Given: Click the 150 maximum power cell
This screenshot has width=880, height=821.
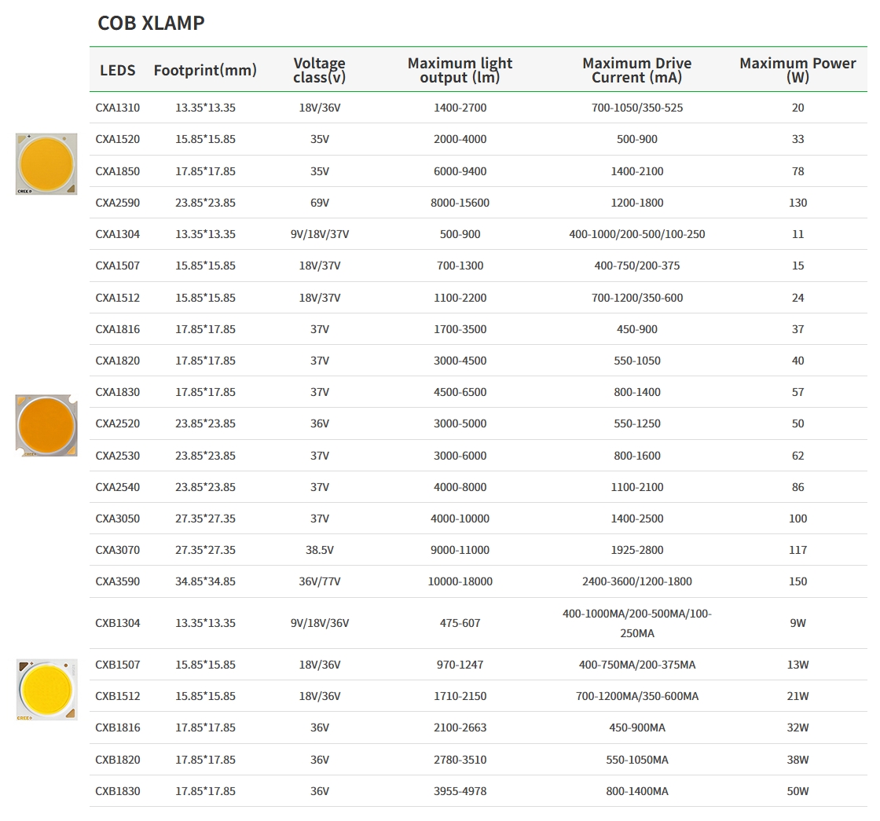Looking at the screenshot, I should [797, 581].
